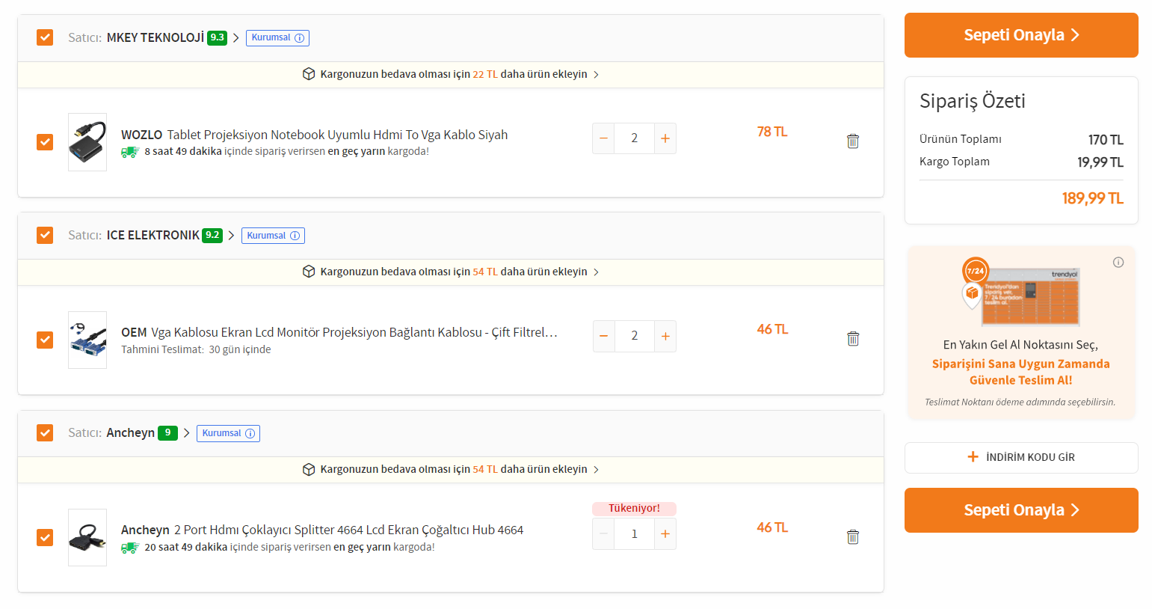
Task: Open Ancheyn seller page chevron
Action: point(187,432)
